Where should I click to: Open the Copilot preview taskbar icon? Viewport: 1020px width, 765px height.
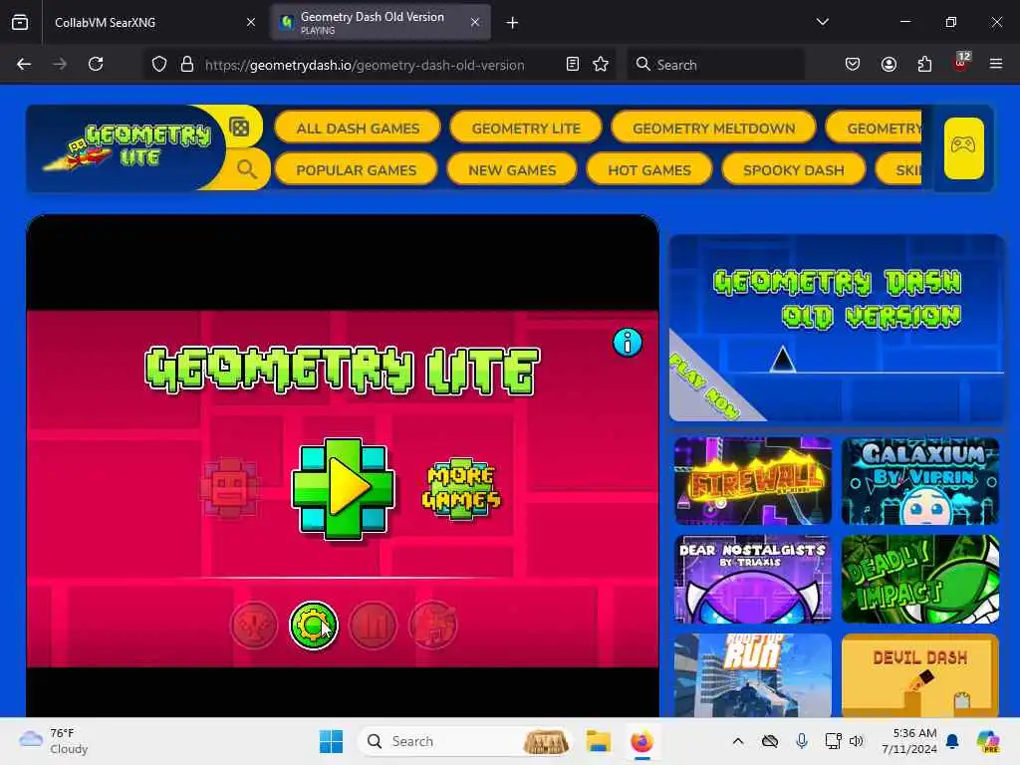coord(987,741)
